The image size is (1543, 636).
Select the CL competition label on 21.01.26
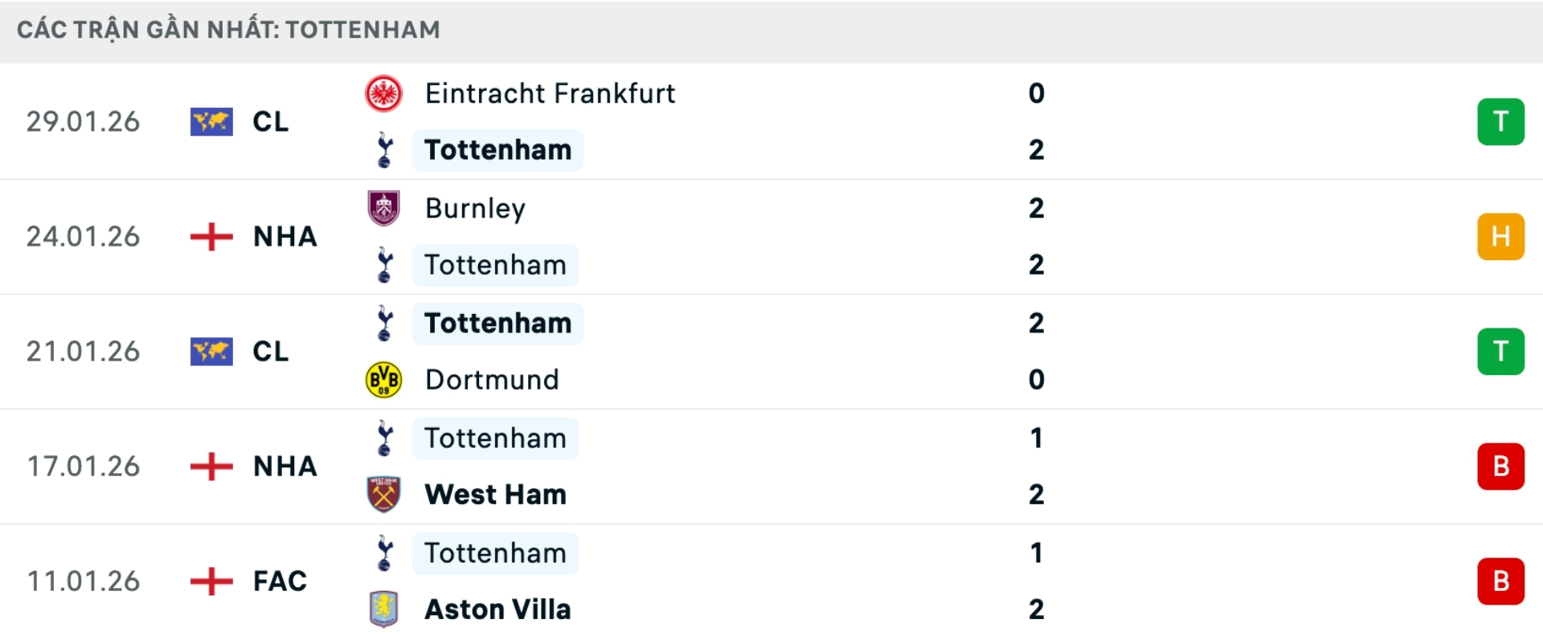coord(271,351)
